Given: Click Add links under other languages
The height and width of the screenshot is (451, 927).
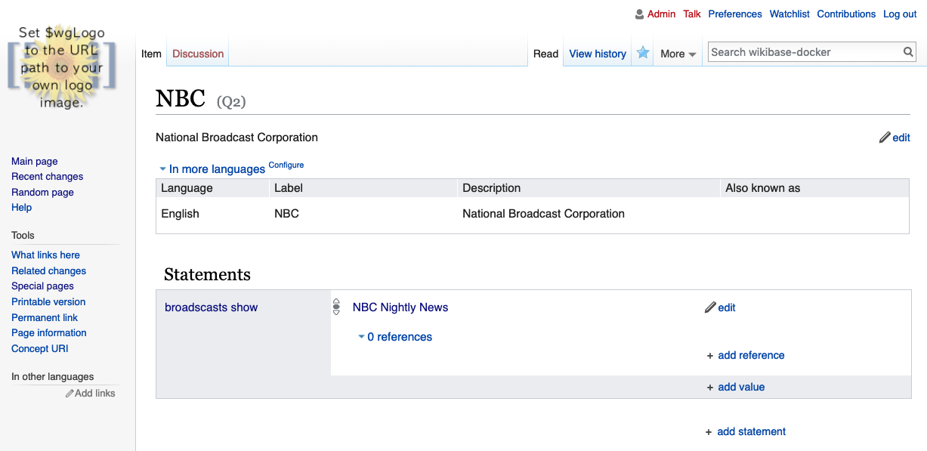Looking at the screenshot, I should [91, 393].
